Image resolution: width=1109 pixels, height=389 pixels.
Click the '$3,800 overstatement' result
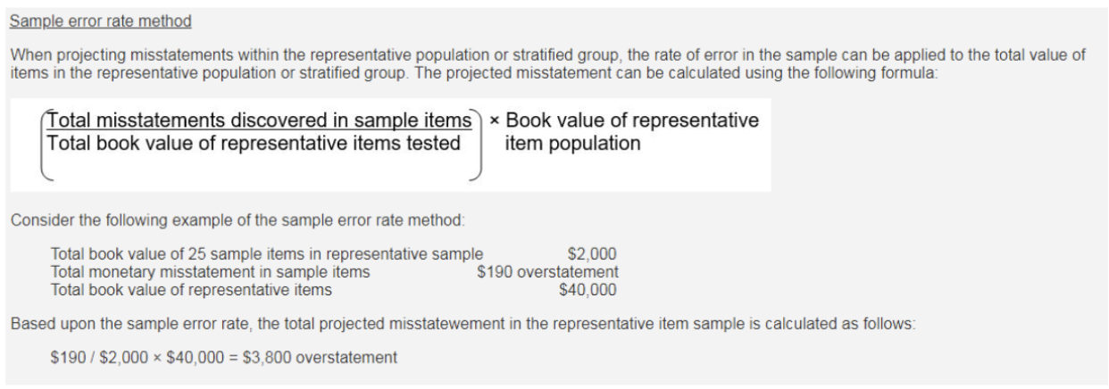click(320, 358)
